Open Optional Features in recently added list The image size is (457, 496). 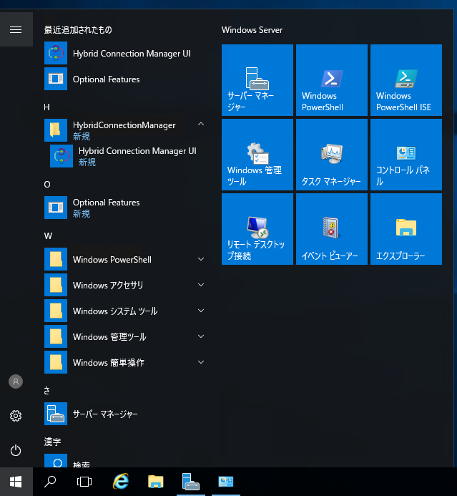(125, 79)
